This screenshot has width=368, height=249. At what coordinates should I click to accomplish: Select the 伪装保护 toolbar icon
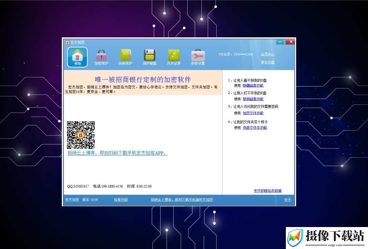click(x=125, y=57)
